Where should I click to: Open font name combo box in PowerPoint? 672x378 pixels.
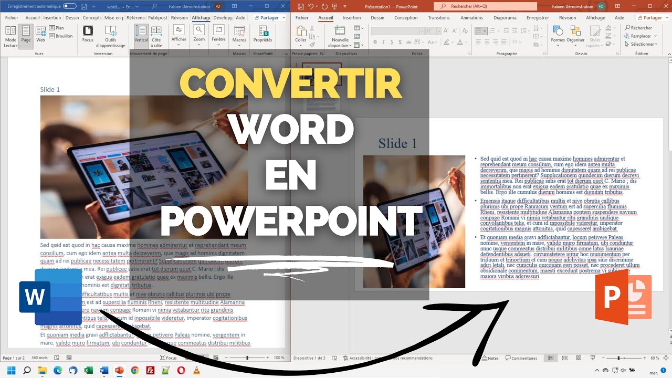point(397,31)
